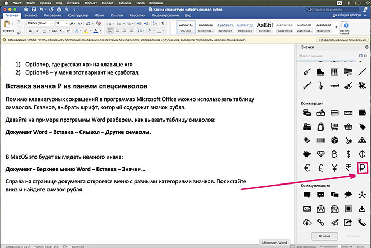Open the Формат menu in menu bar
The height and width of the screenshot is (248, 371).
[91, 3]
